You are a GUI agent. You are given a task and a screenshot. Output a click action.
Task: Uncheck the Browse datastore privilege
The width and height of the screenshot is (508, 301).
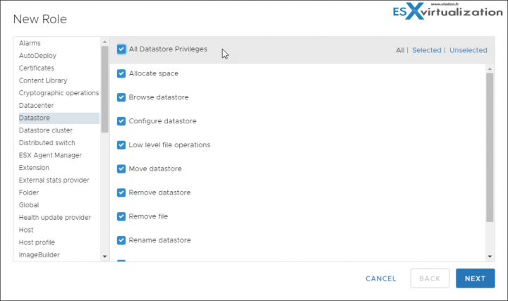pos(121,97)
